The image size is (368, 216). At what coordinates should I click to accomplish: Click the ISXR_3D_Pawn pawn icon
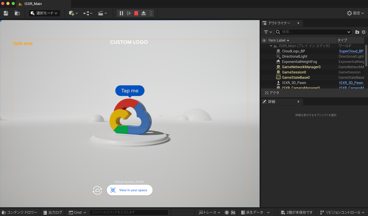point(278,82)
